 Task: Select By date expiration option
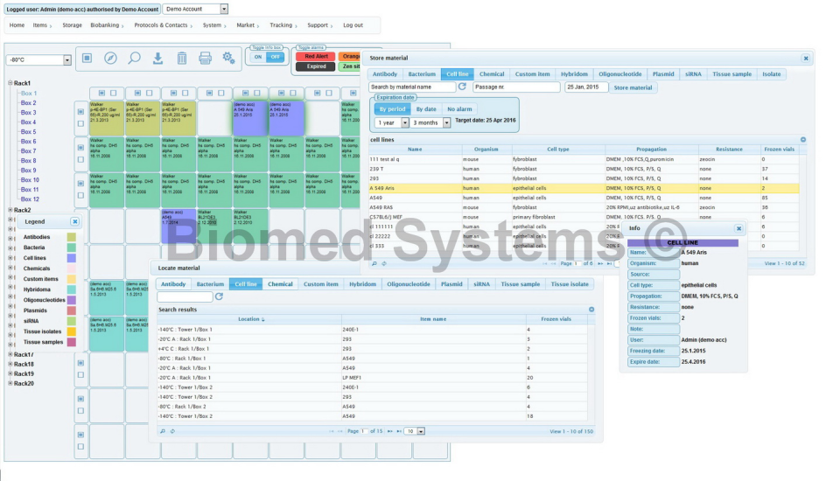[426, 108]
